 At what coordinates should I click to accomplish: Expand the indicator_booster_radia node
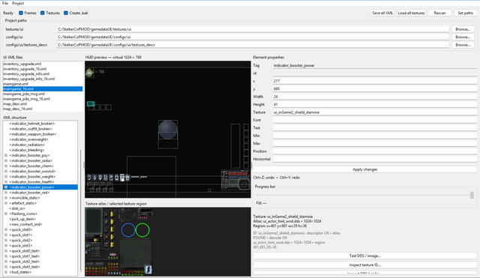[6, 160]
